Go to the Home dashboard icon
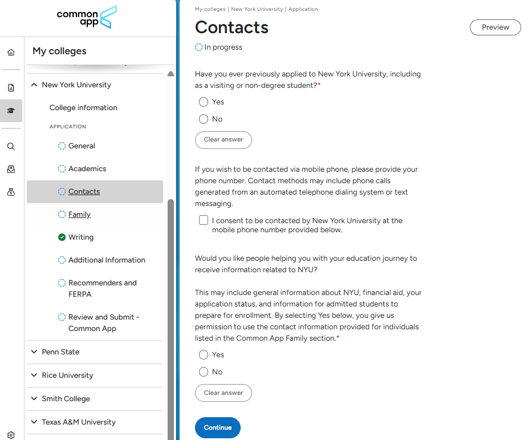The height and width of the screenshot is (440, 532). [11, 53]
